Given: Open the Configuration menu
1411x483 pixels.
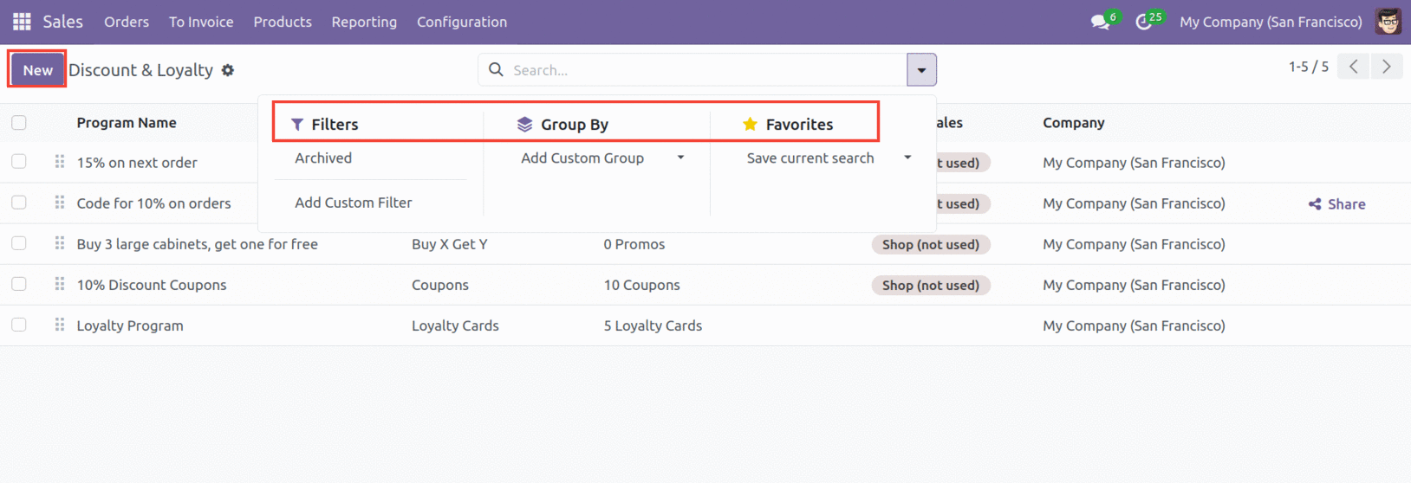Looking at the screenshot, I should pos(461,22).
